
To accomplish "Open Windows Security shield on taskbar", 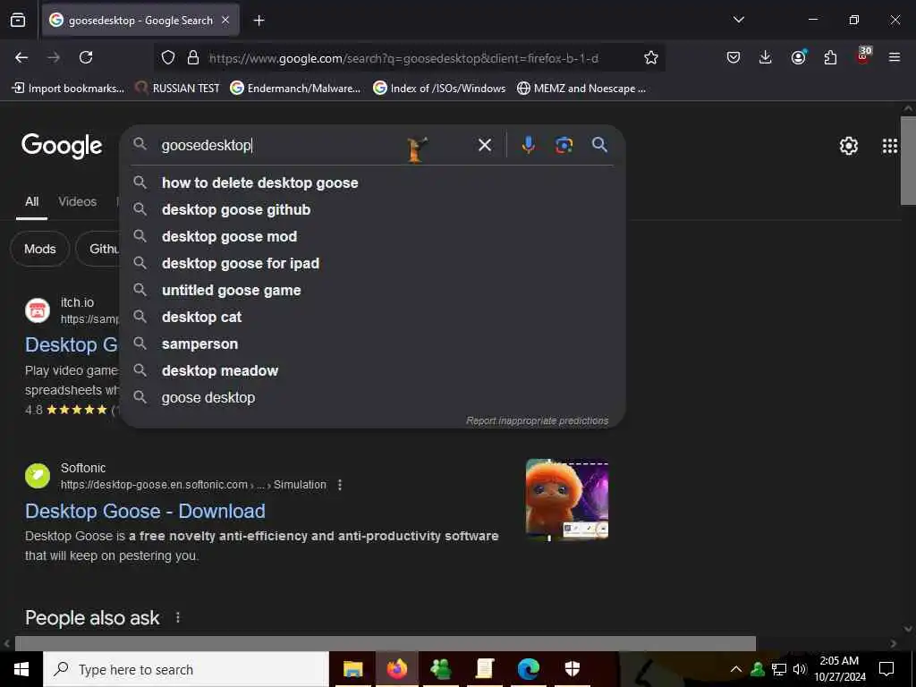I will 572,669.
